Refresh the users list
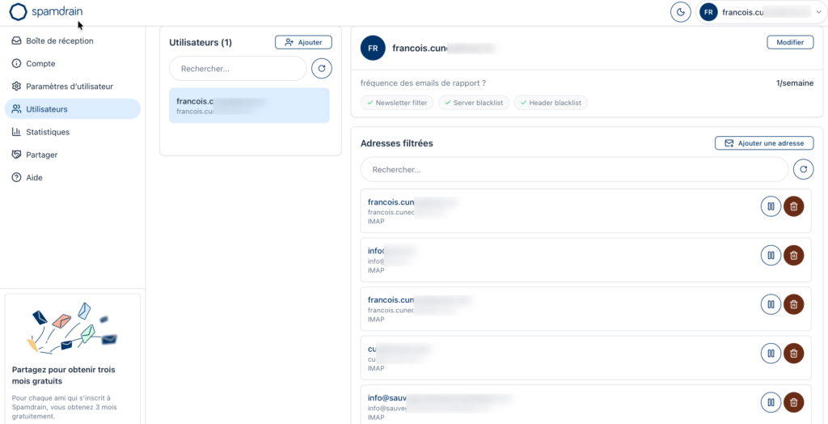828x424 pixels. coord(322,69)
